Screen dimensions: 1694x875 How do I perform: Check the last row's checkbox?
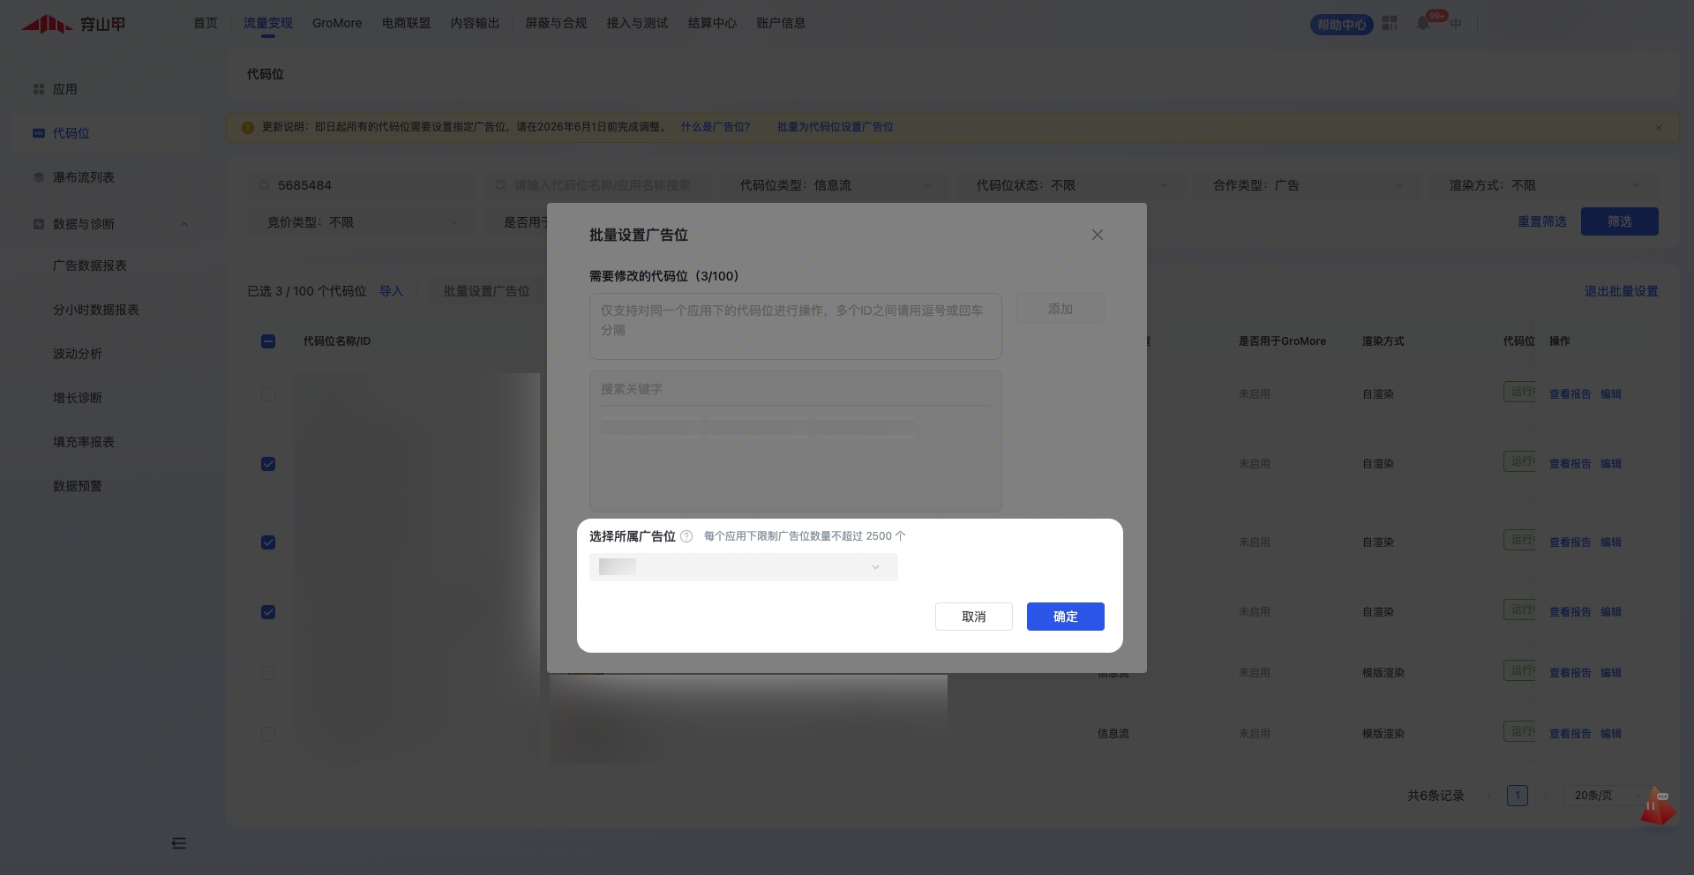[268, 734]
